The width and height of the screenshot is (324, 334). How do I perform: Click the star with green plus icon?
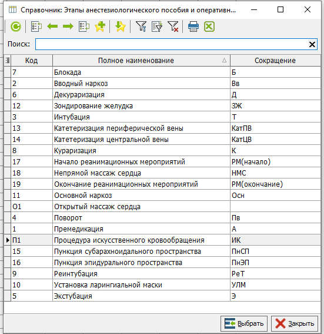click(x=100, y=27)
